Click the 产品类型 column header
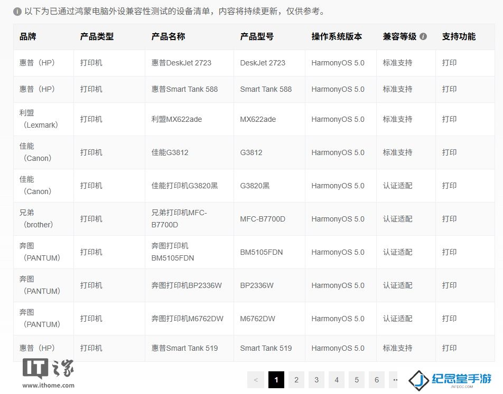Image resolution: width=503 pixels, height=394 pixels. tap(97, 36)
